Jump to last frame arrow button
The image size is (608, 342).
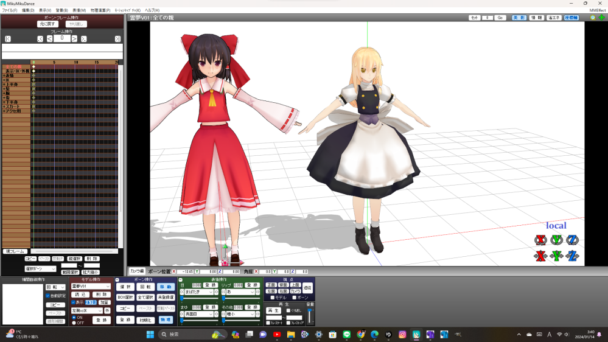tap(117, 39)
